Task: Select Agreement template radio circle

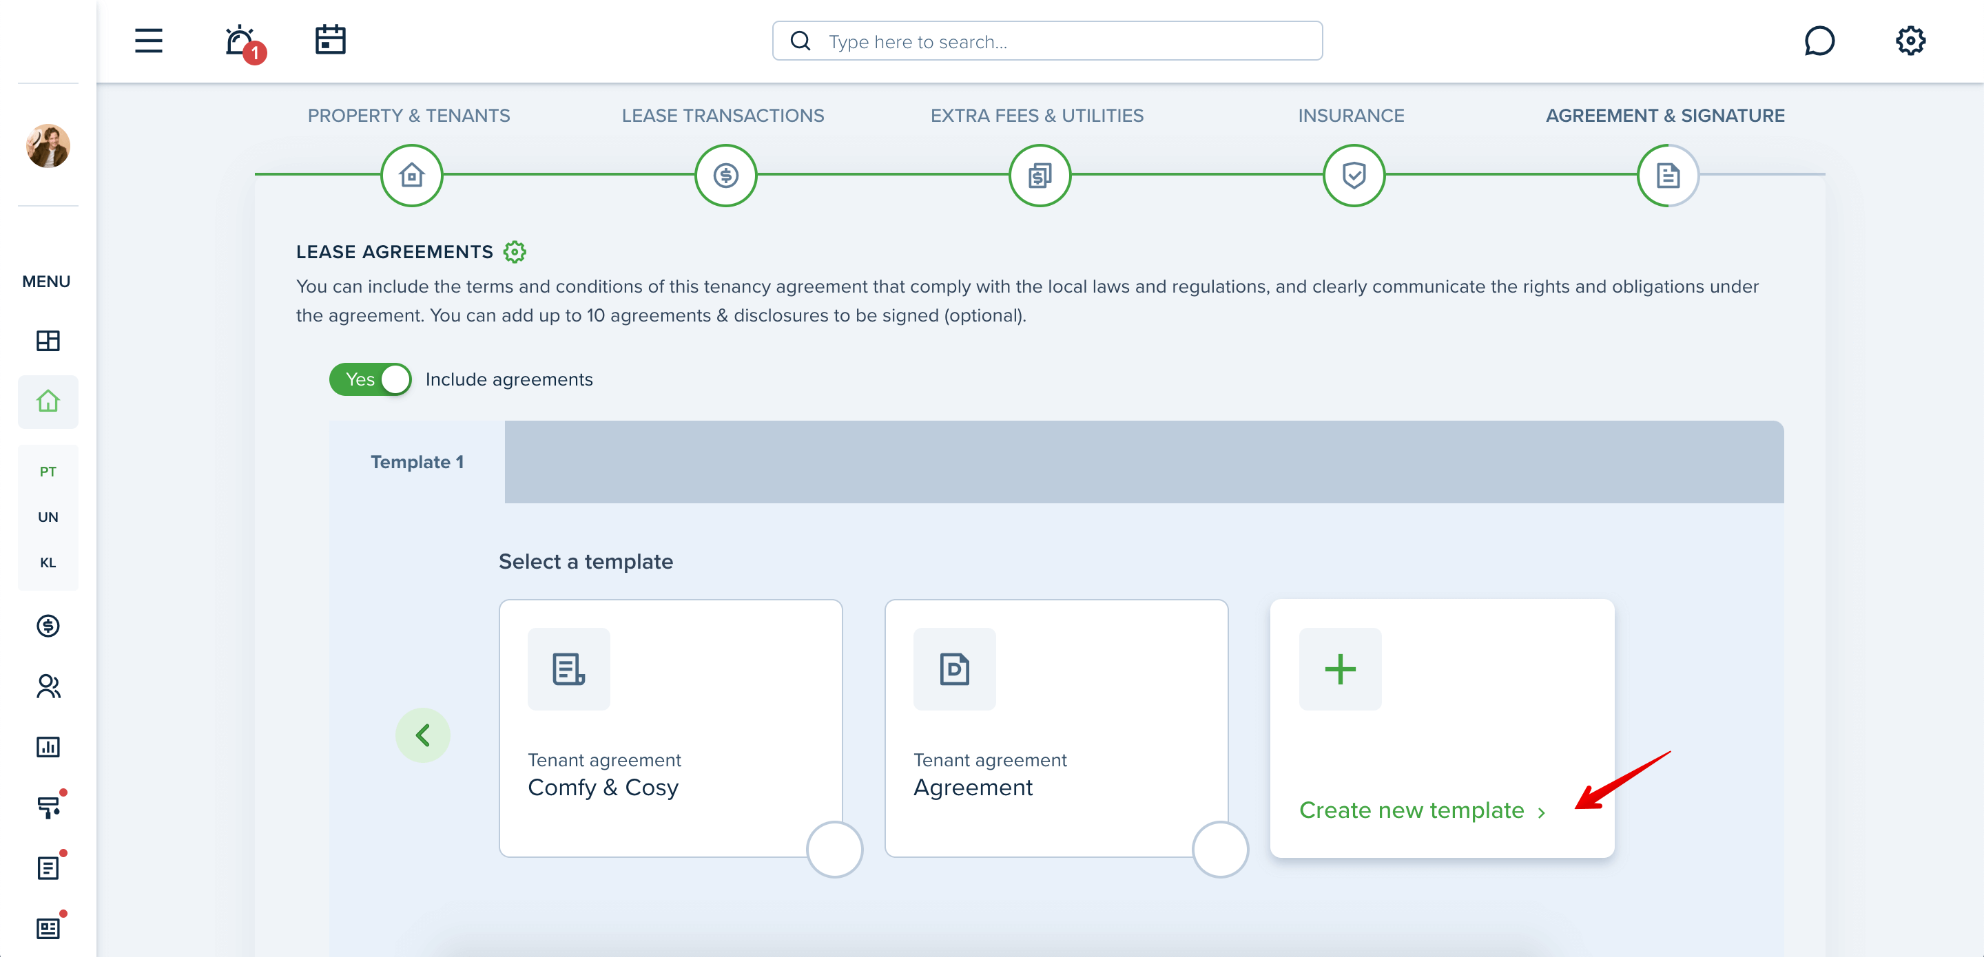Action: (1220, 849)
